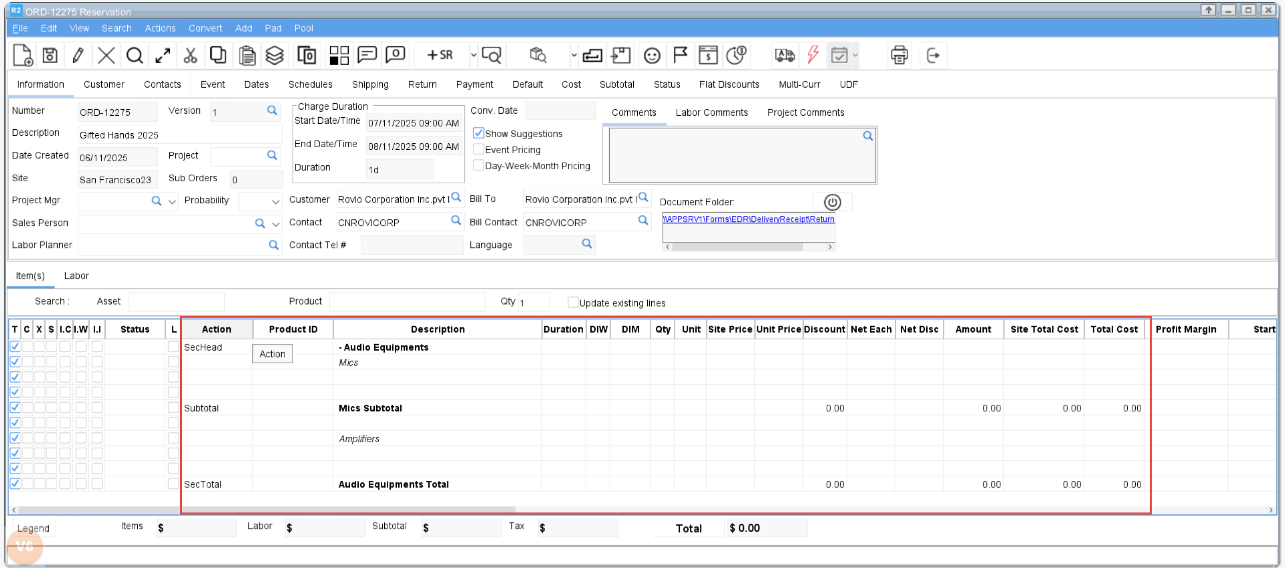Click the Document Folder power icon

[832, 202]
